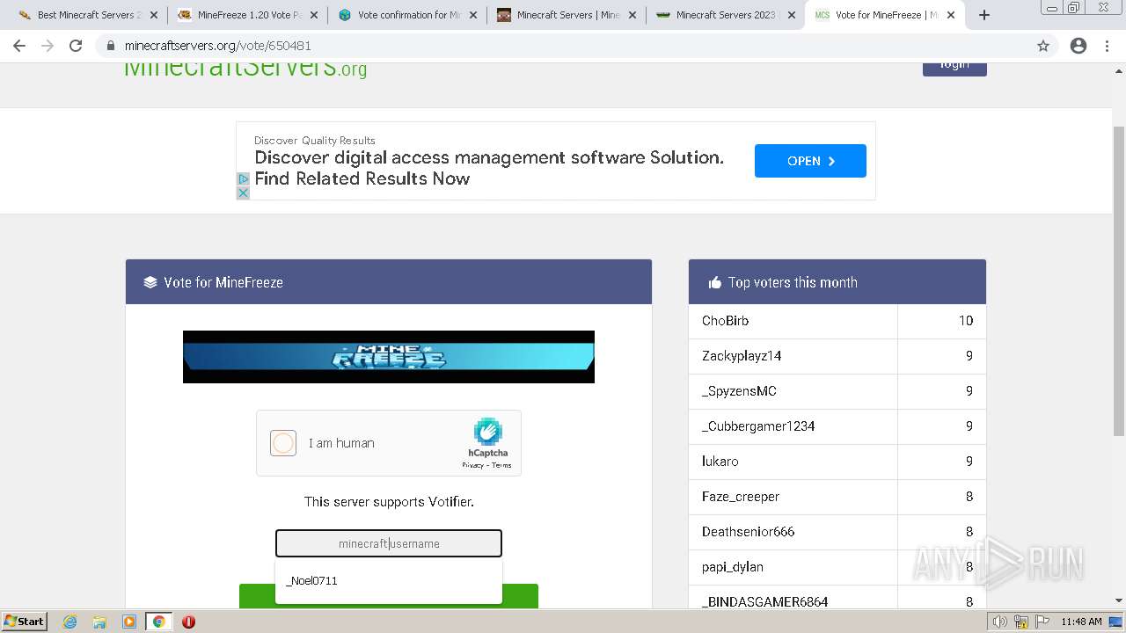Select top voter _SpyzensMC

pos(739,391)
